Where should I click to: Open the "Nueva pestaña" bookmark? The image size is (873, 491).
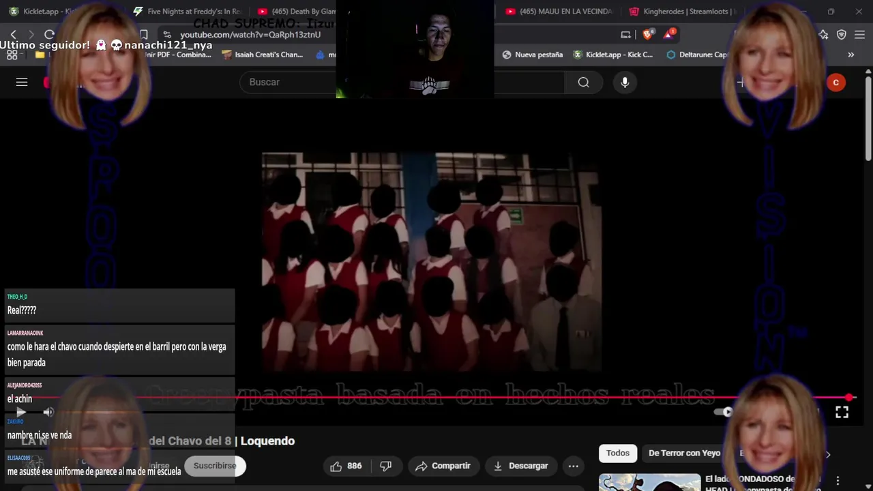tap(532, 55)
